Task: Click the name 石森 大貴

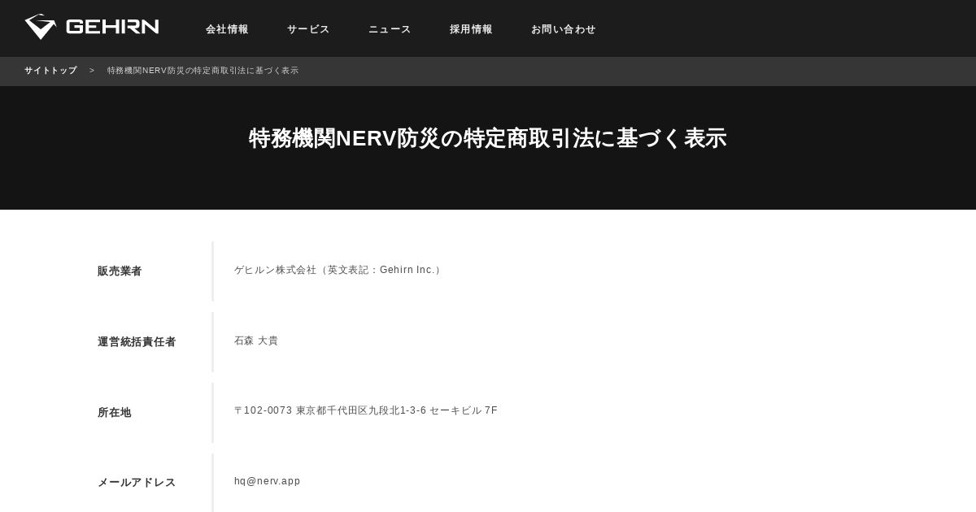Action: pyautogui.click(x=256, y=341)
